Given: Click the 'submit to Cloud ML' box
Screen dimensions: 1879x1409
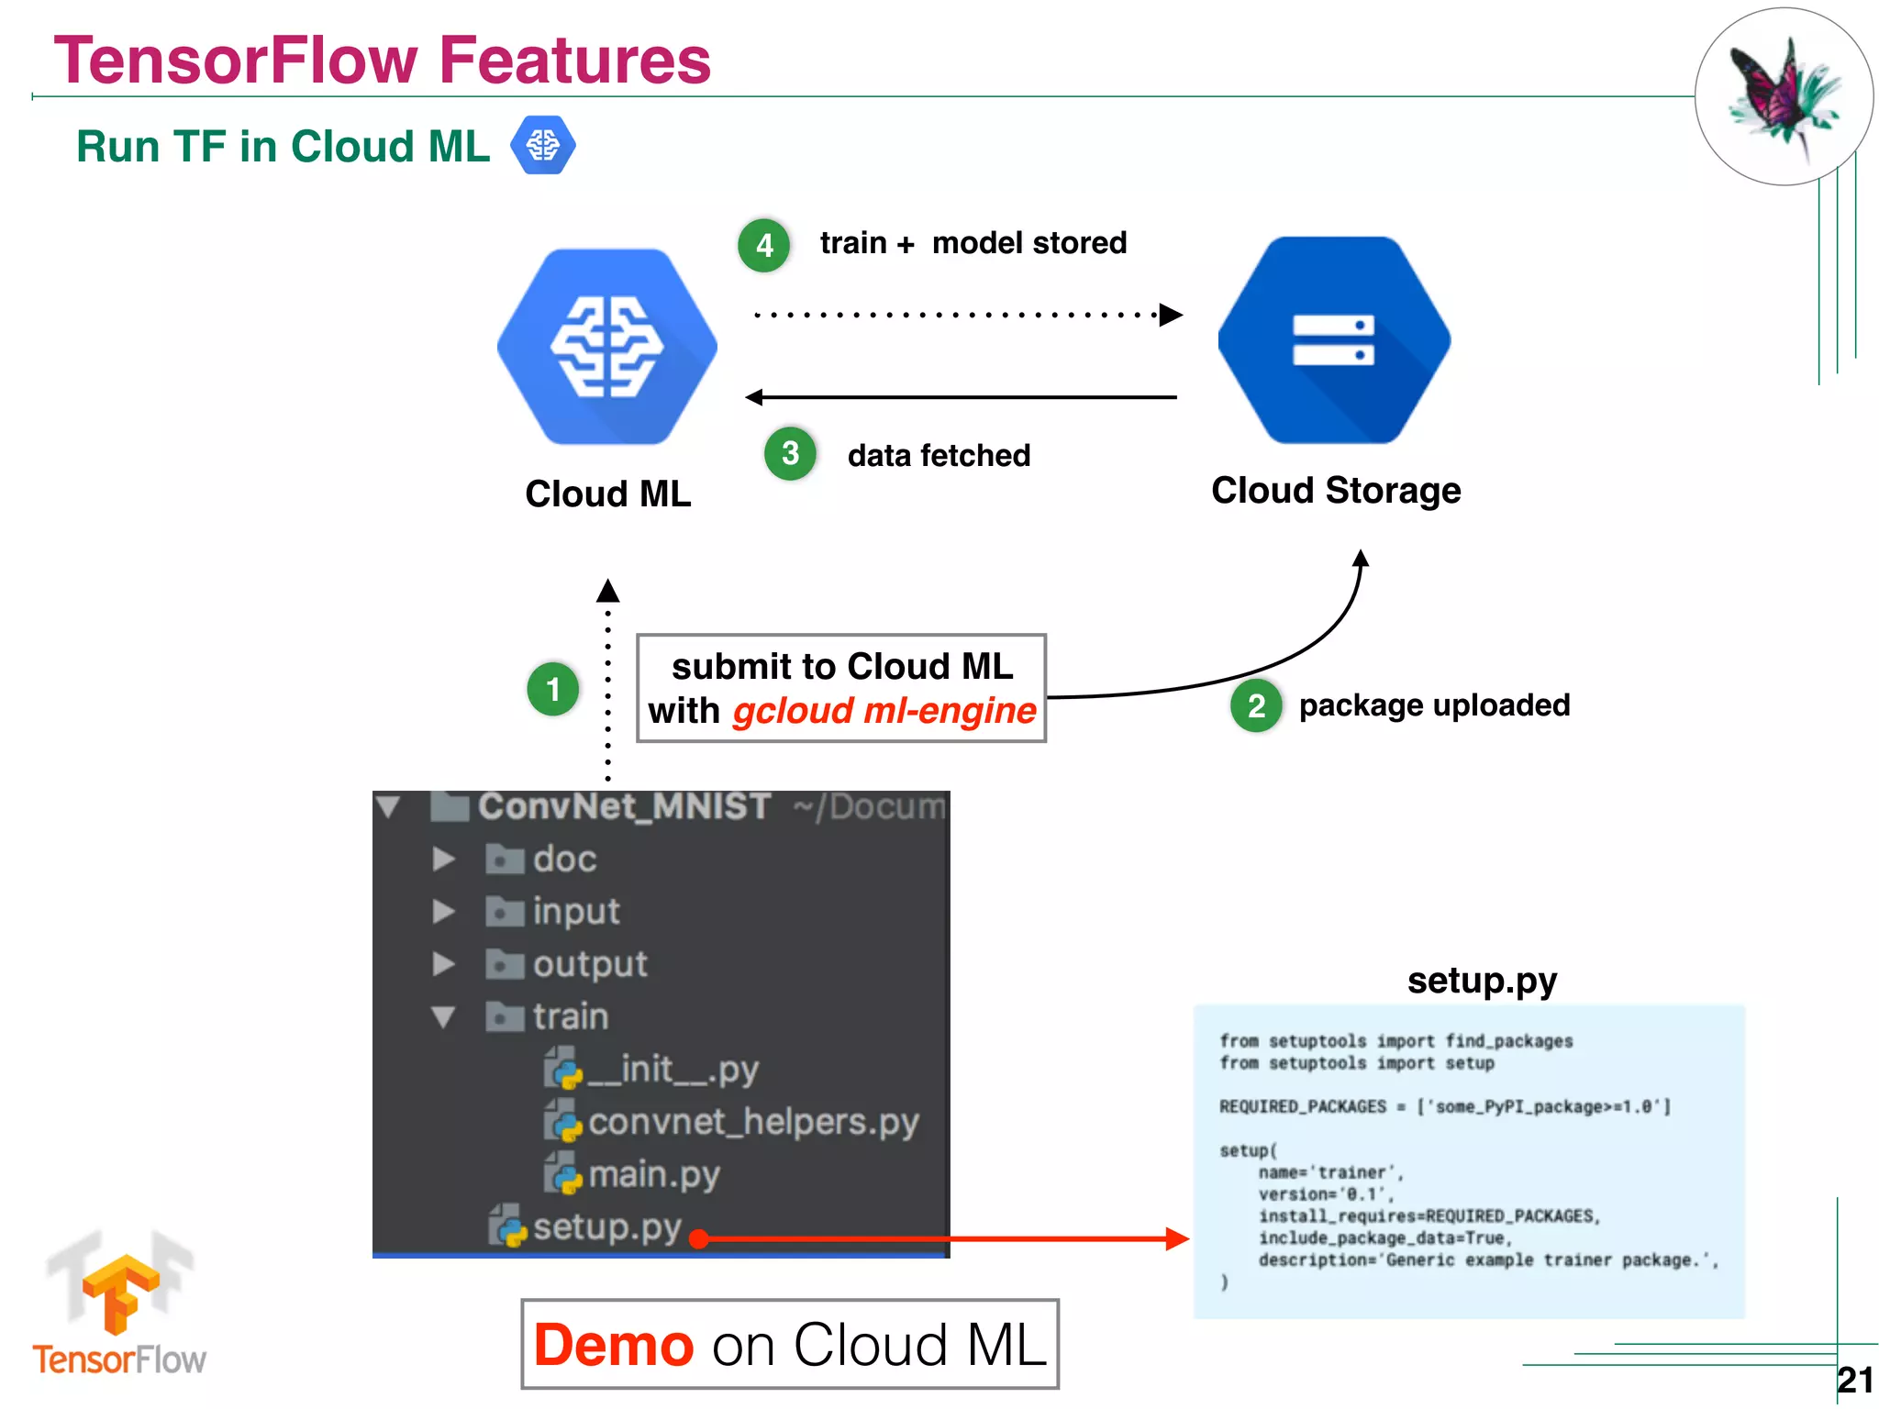Looking at the screenshot, I should (x=841, y=688).
